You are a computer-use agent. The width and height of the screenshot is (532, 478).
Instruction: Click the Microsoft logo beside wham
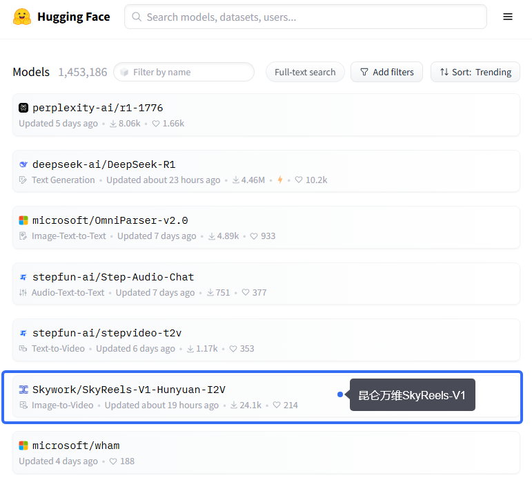23,446
